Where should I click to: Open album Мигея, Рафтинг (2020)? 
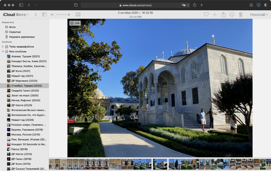[x=24, y=100]
